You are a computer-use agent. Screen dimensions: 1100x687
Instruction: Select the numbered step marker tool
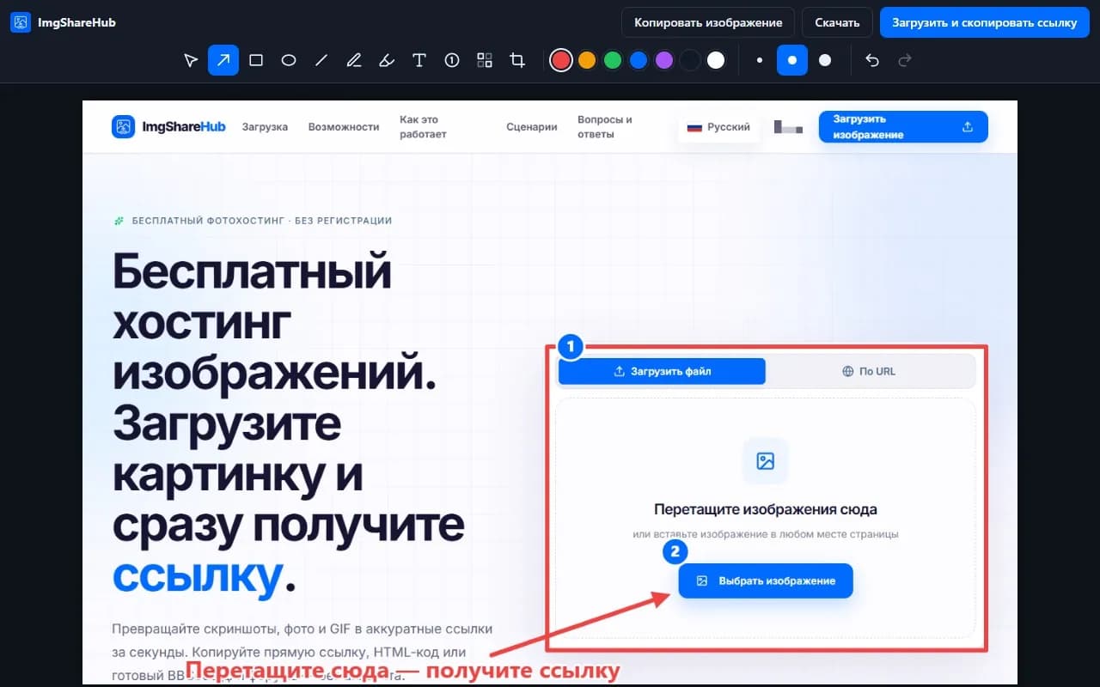452,60
